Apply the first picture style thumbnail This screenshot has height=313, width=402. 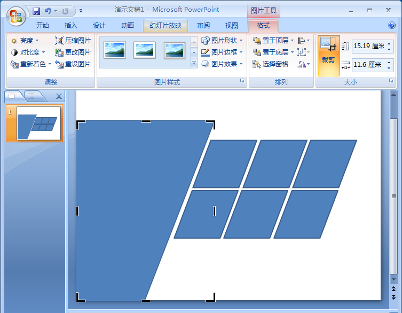pyautogui.click(x=115, y=50)
